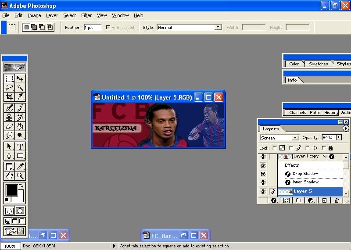Add a layer mask

tap(287, 200)
